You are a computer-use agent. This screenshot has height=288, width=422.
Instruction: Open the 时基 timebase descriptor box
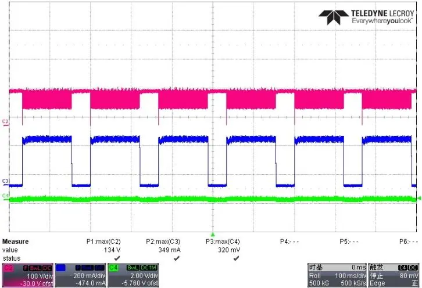click(337, 275)
